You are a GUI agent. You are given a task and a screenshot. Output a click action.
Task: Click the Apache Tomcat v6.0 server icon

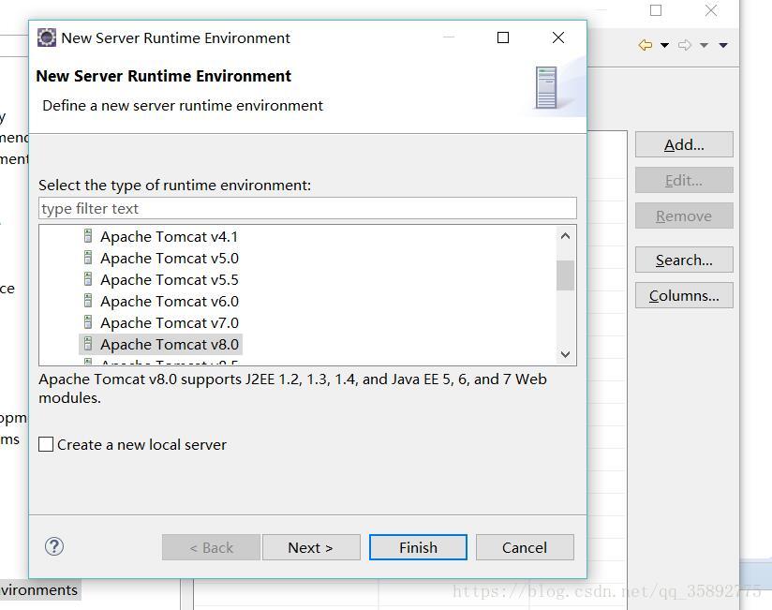(x=88, y=301)
